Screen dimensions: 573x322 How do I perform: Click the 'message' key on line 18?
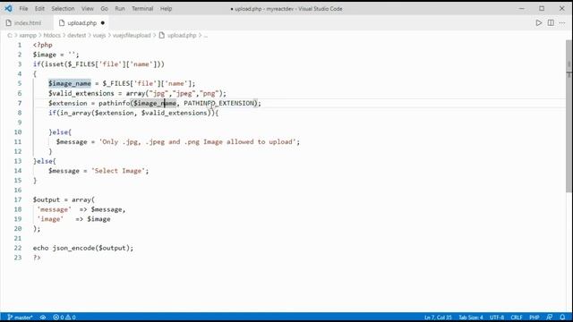(x=54, y=209)
